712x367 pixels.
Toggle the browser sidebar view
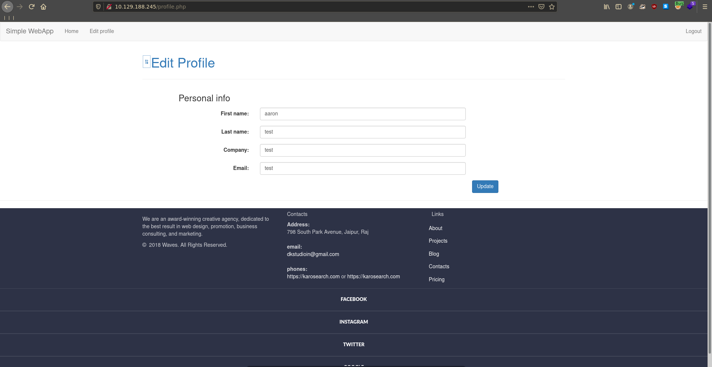619,7
